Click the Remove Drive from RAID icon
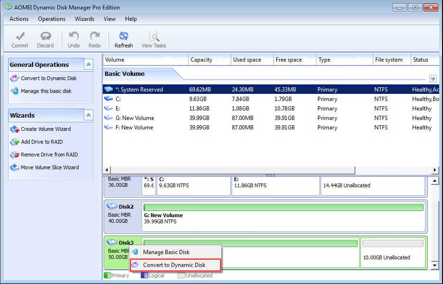The image size is (443, 284). [14, 155]
